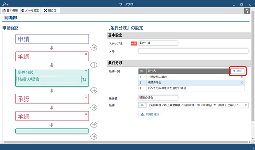Screen dimensions: 255x150
Task: Click the scroll left arrow on the horizontal scrollbar
Action: click(x=2, y=142)
